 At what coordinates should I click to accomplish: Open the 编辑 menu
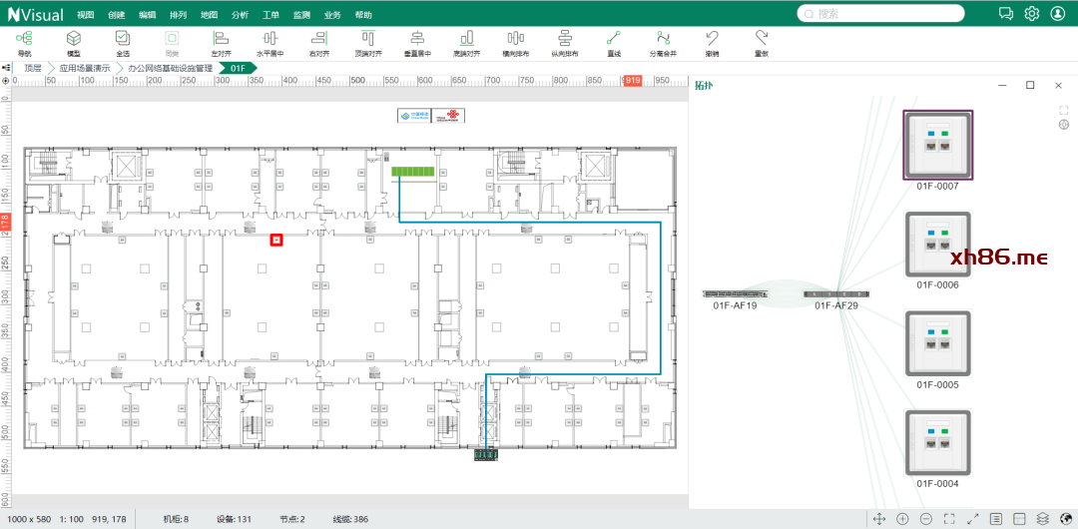[x=147, y=15]
